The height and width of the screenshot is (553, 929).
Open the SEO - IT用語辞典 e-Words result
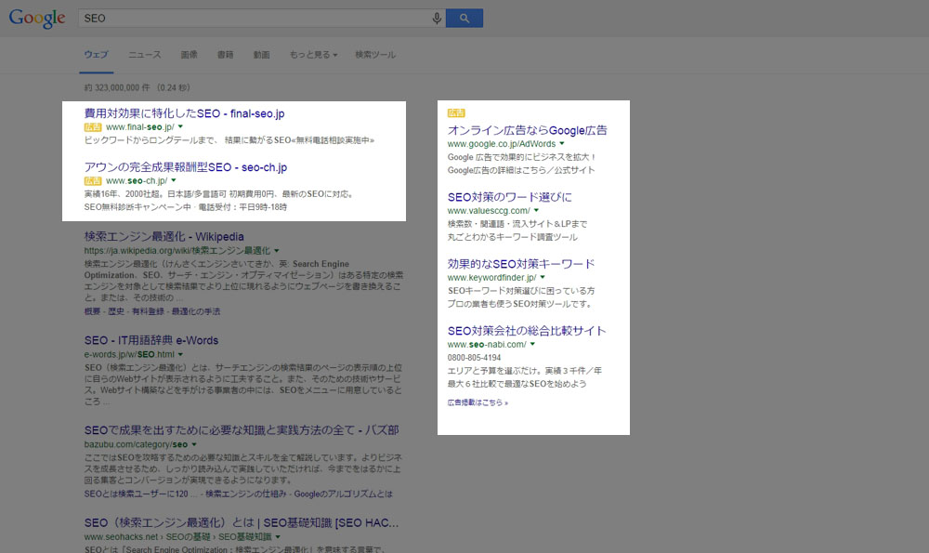(x=151, y=340)
